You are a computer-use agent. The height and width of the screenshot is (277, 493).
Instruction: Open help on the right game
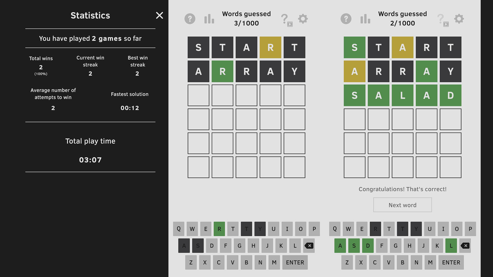[346, 19]
